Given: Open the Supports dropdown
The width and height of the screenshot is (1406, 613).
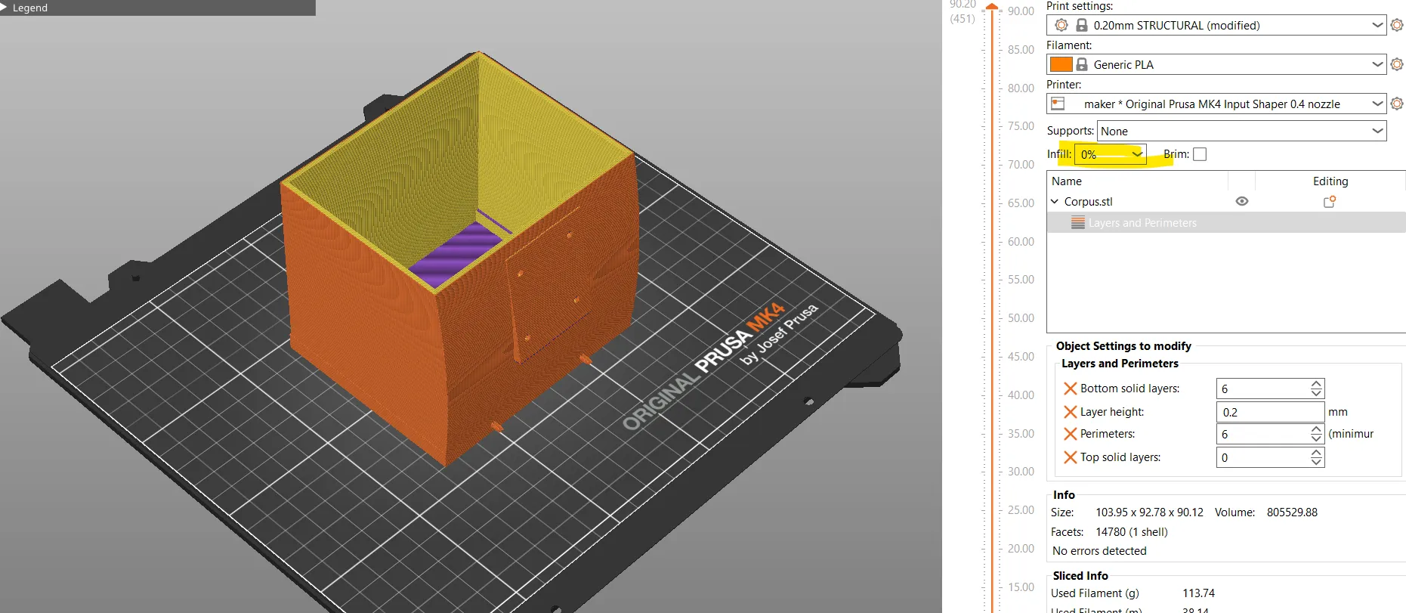Looking at the screenshot, I should pyautogui.click(x=1241, y=131).
